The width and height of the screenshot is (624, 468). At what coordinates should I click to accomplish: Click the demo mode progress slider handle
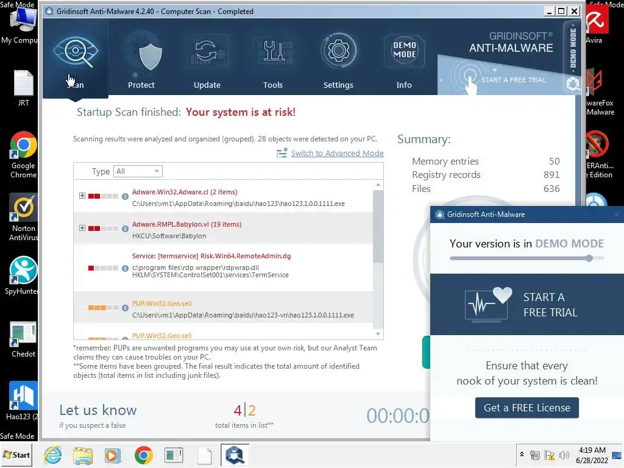tap(589, 258)
